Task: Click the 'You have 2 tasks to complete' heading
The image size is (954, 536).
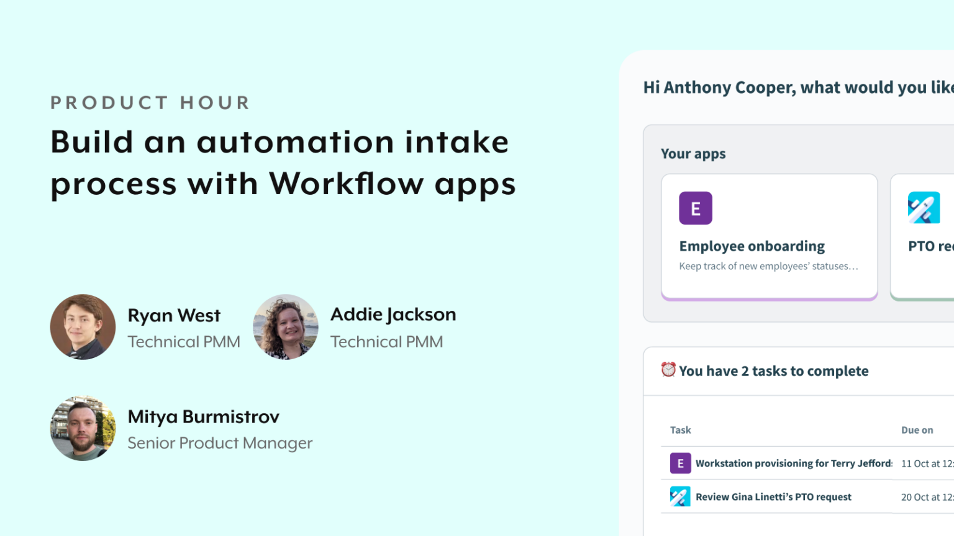Action: pyautogui.click(x=773, y=370)
